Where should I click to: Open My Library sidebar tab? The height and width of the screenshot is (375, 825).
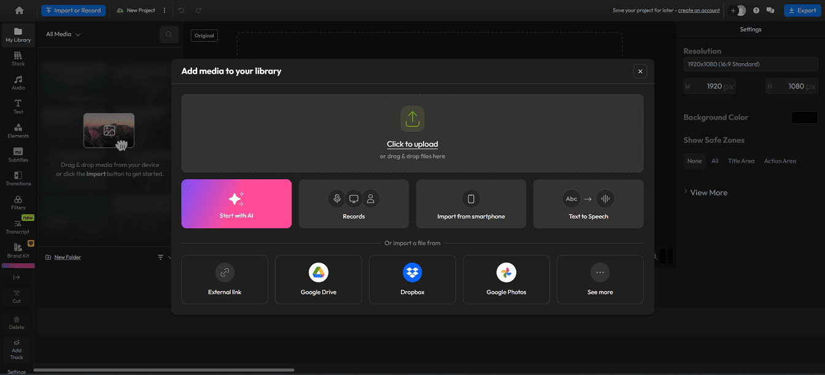pos(18,35)
